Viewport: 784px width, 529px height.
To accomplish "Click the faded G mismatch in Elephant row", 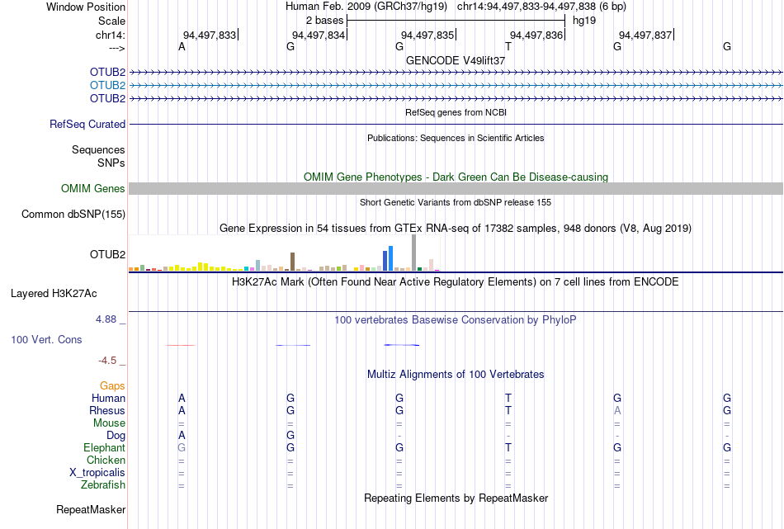I will click(182, 447).
